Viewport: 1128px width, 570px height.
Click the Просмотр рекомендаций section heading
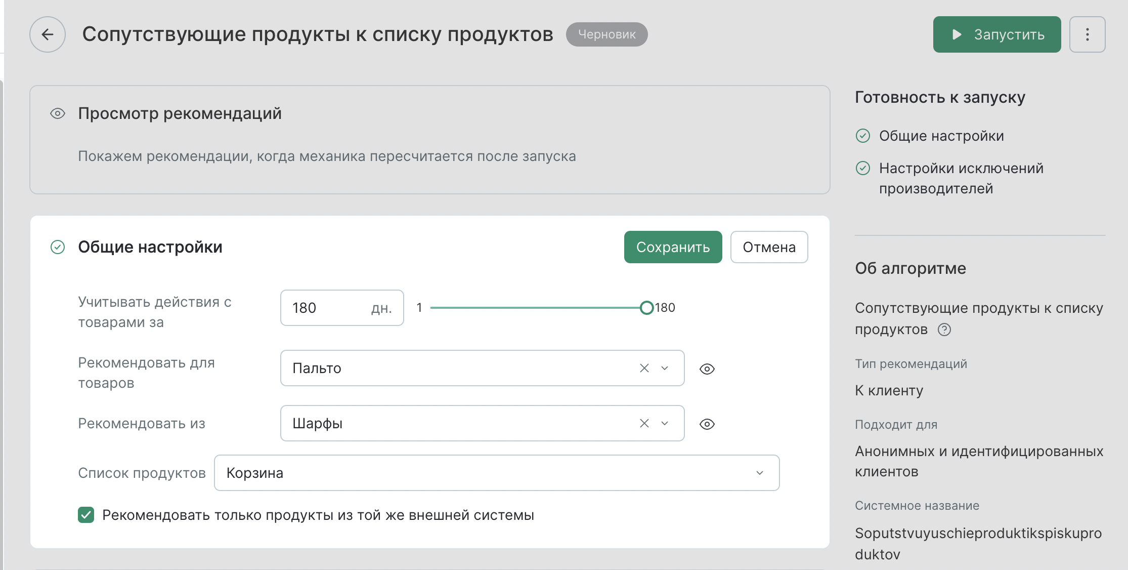180,113
